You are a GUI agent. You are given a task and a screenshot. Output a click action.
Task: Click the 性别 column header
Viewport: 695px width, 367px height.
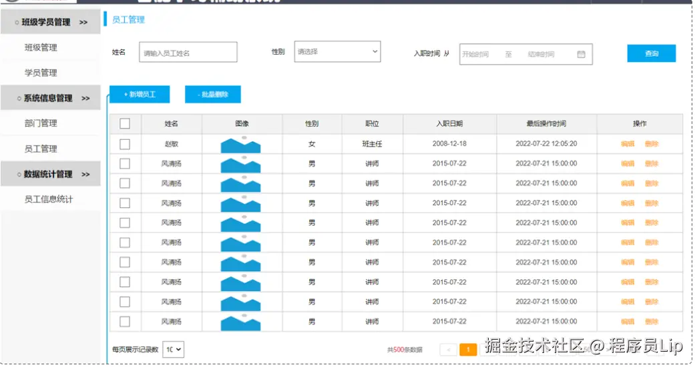click(x=312, y=123)
